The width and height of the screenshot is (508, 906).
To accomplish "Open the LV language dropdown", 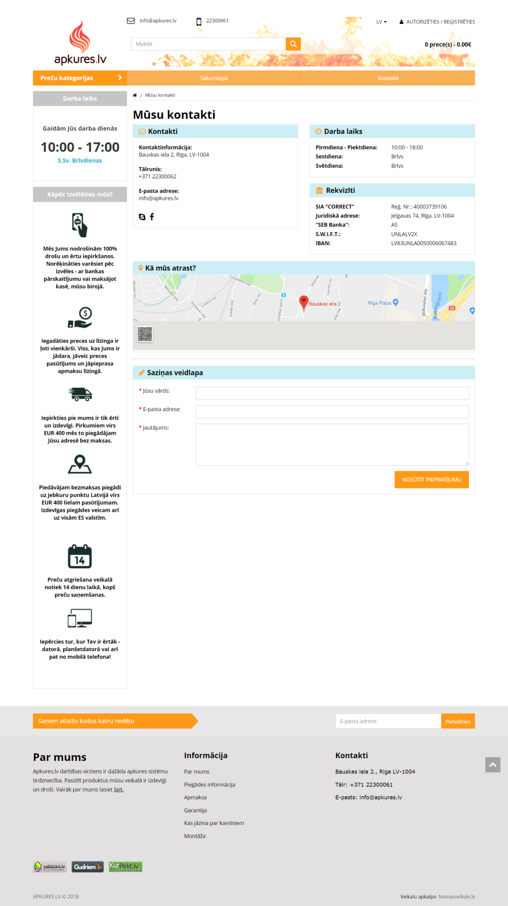I will point(381,22).
